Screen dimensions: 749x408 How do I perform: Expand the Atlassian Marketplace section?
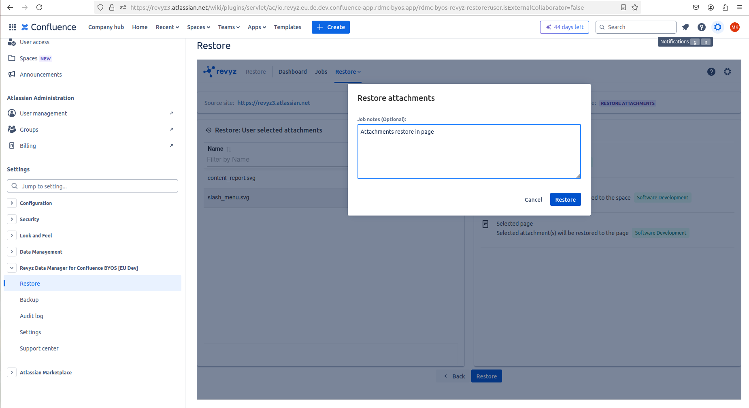pos(12,372)
